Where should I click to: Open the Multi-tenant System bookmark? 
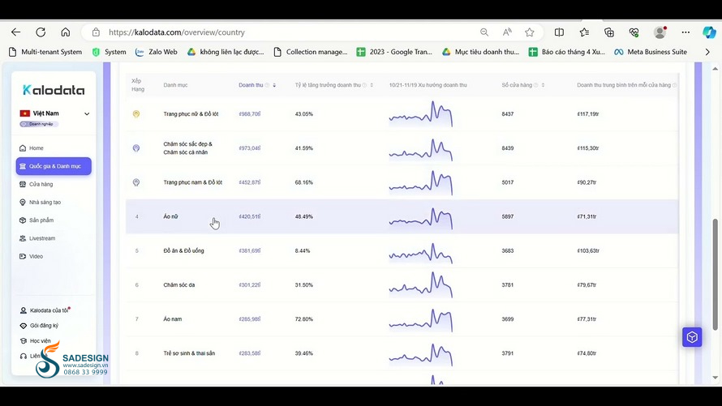[45, 52]
